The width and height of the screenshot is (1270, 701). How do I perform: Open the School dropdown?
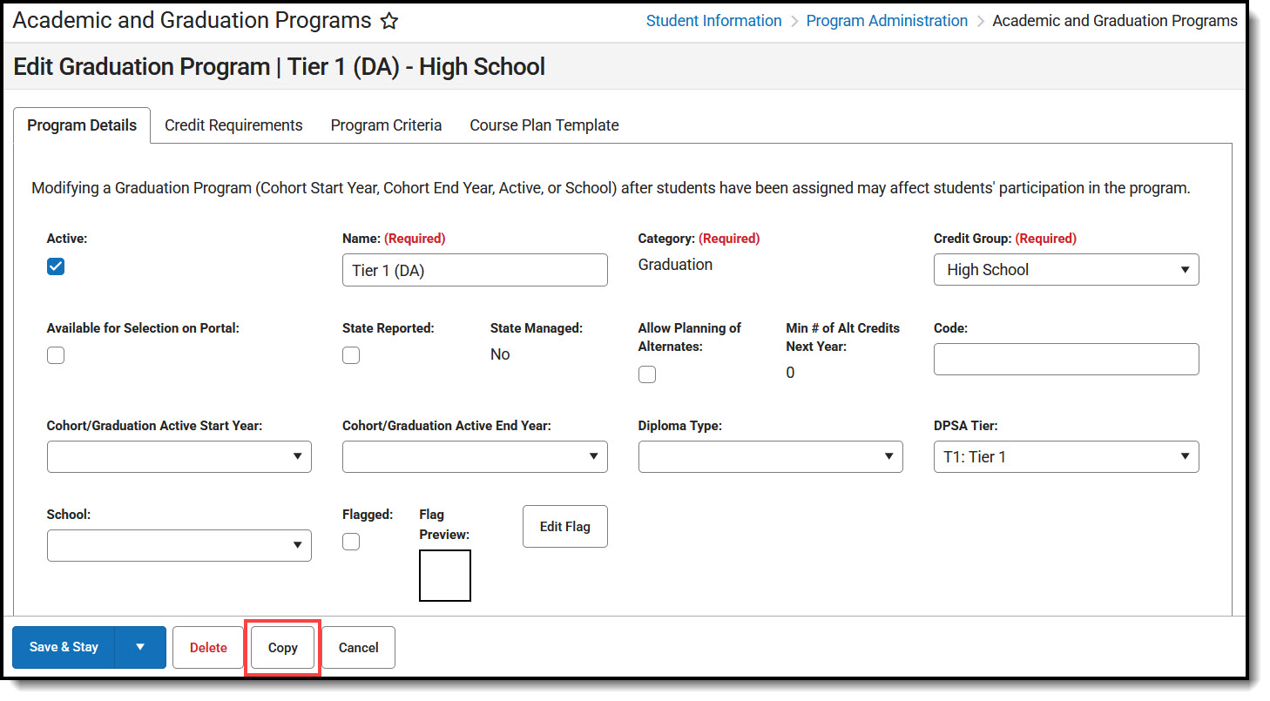tap(179, 545)
